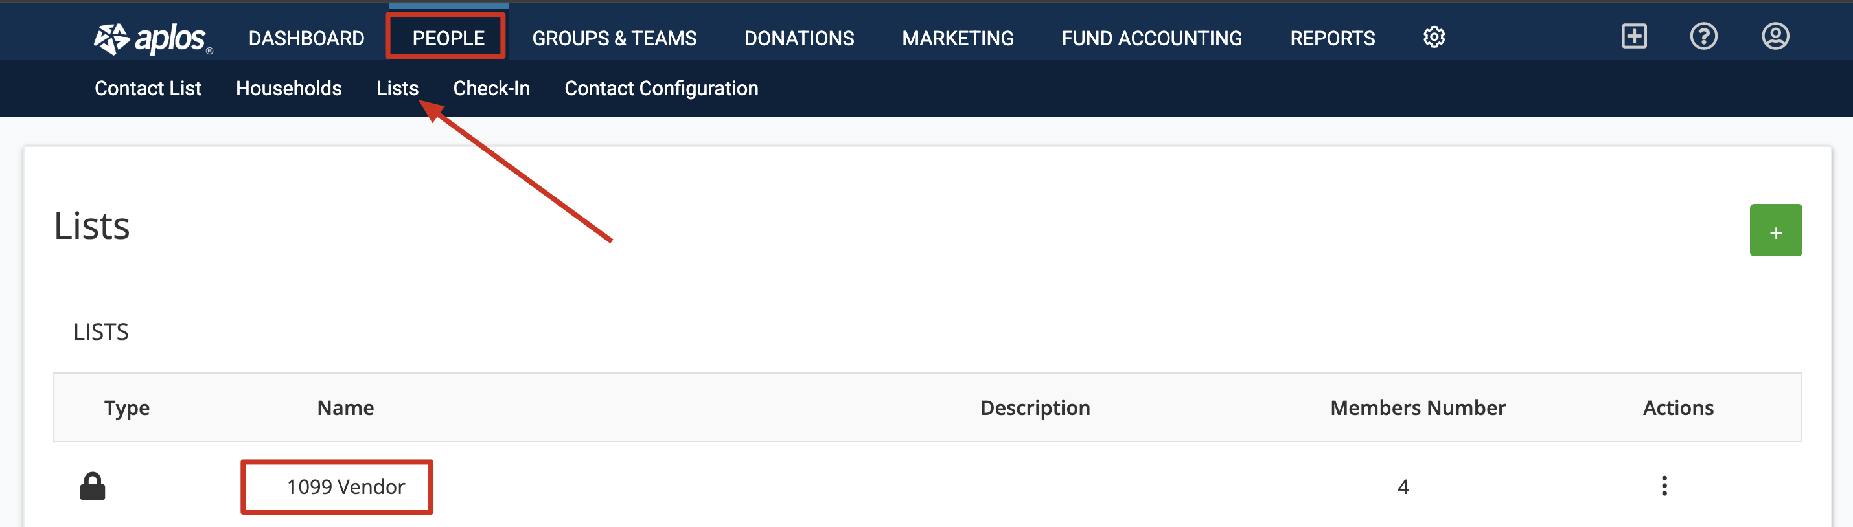The image size is (1853, 527).
Task: Open the Marketing menu
Action: coord(958,38)
